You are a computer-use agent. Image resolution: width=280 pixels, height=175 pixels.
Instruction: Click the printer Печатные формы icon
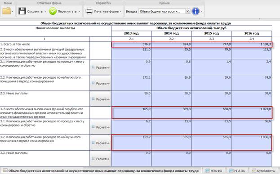tap(89, 11)
